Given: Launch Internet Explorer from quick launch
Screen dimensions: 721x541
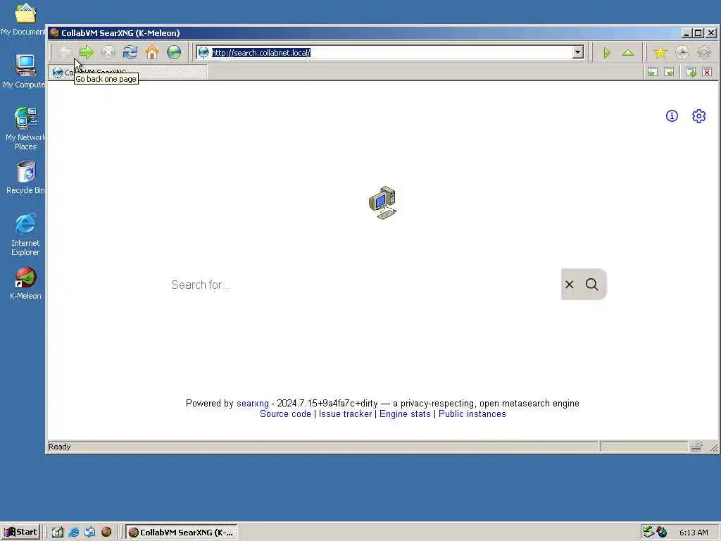Looking at the screenshot, I should click(73, 533).
